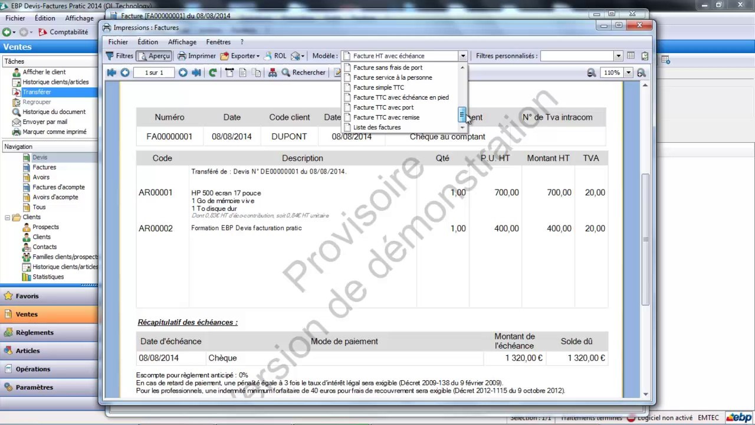The image size is (755, 425).
Task: Click the Imprimer printer icon
Action: [x=182, y=56]
